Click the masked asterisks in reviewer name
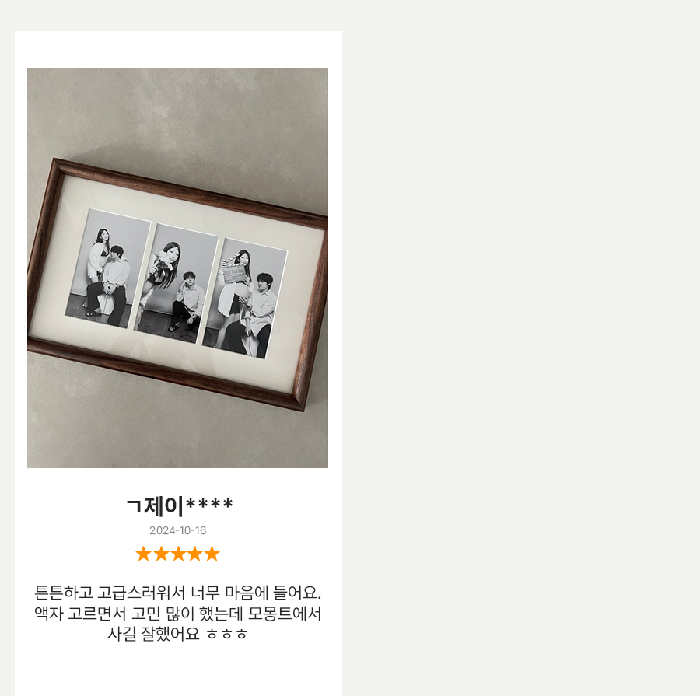The height and width of the screenshot is (696, 700). pyautogui.click(x=209, y=505)
